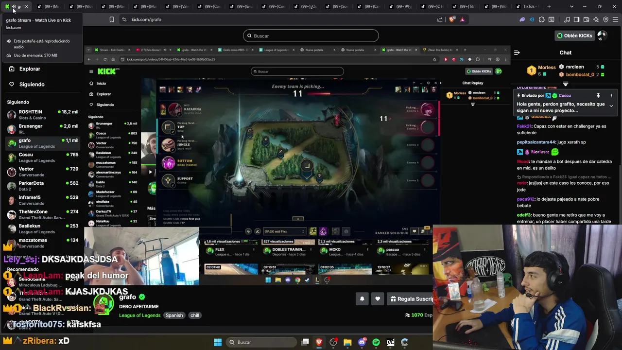622x350 pixels.
Task: Close the grafo Kick tab
Action: pos(26,6)
